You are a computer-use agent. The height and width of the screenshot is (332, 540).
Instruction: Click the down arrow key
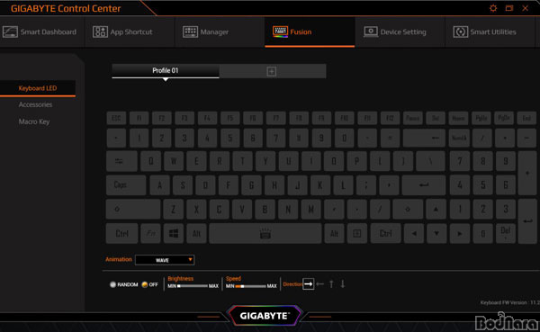point(436,234)
